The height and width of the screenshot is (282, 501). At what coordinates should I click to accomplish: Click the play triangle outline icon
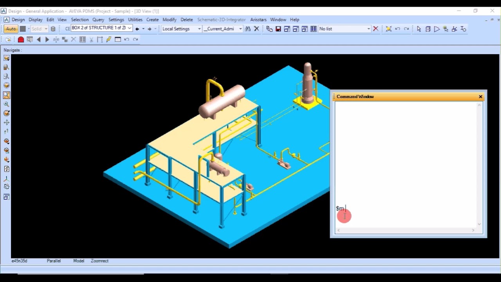[x=437, y=29]
